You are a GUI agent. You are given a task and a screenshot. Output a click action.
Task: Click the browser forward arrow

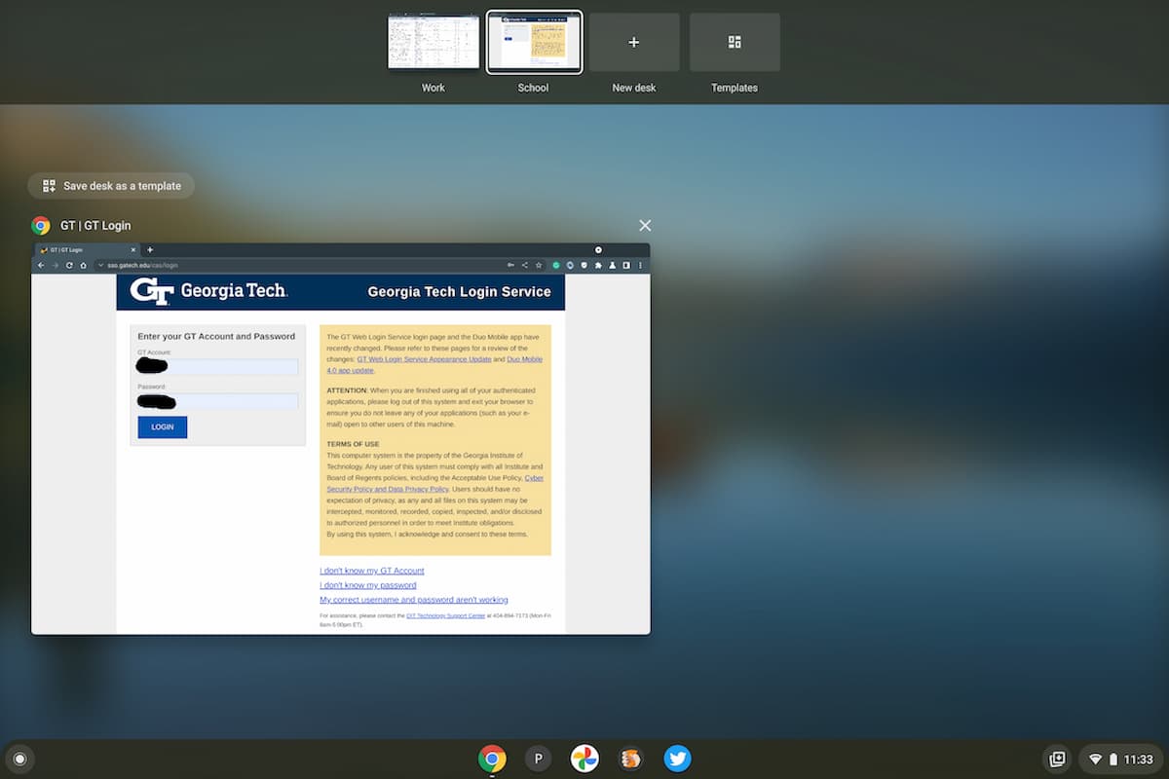[56, 265]
